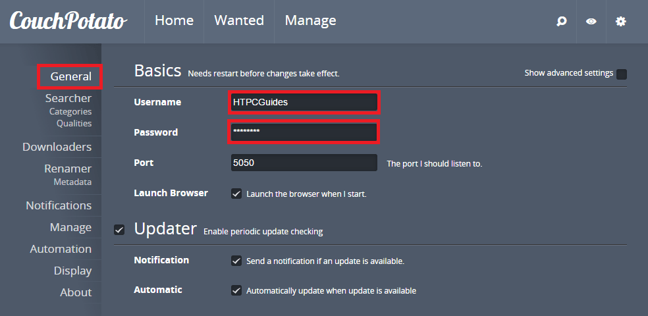Open Categories under Searcher

(70, 111)
